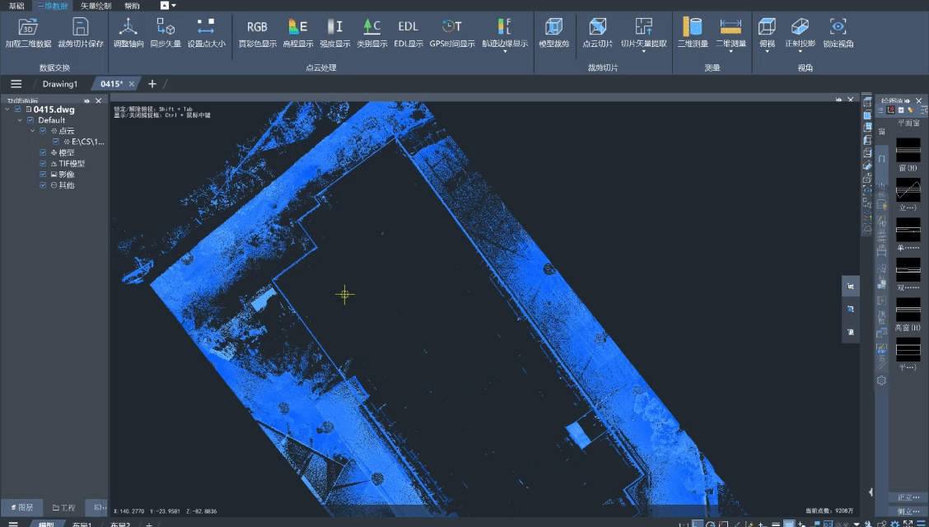The height and width of the screenshot is (527, 929).
Task: Click the 图层 button at panel bottom
Action: [x=22, y=508]
